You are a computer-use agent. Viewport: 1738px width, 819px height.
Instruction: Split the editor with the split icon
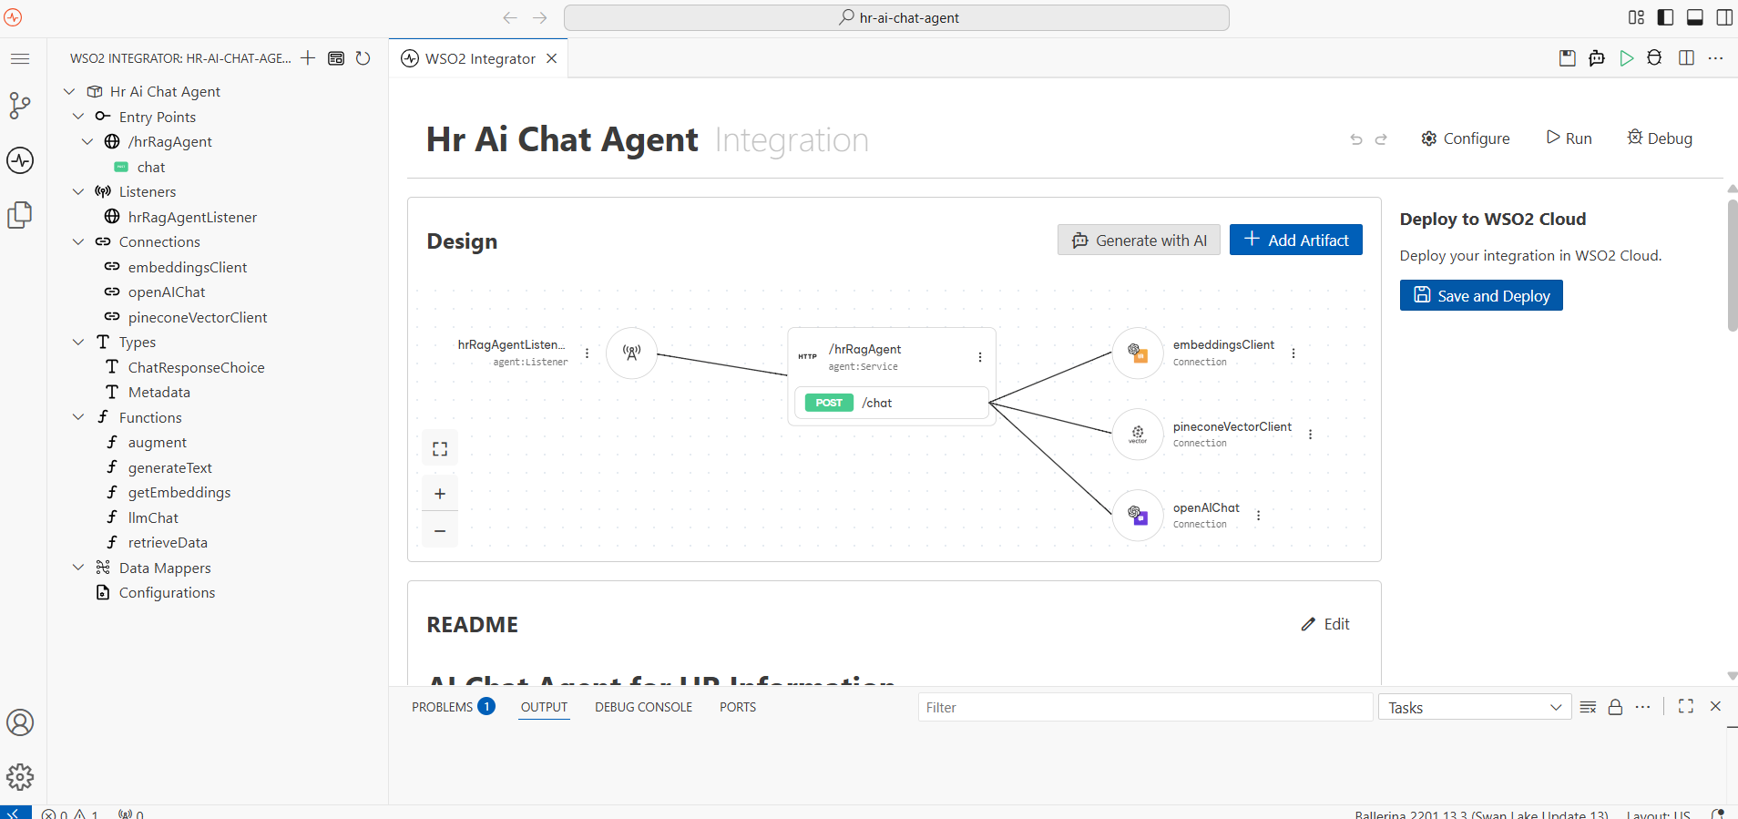[1686, 58]
